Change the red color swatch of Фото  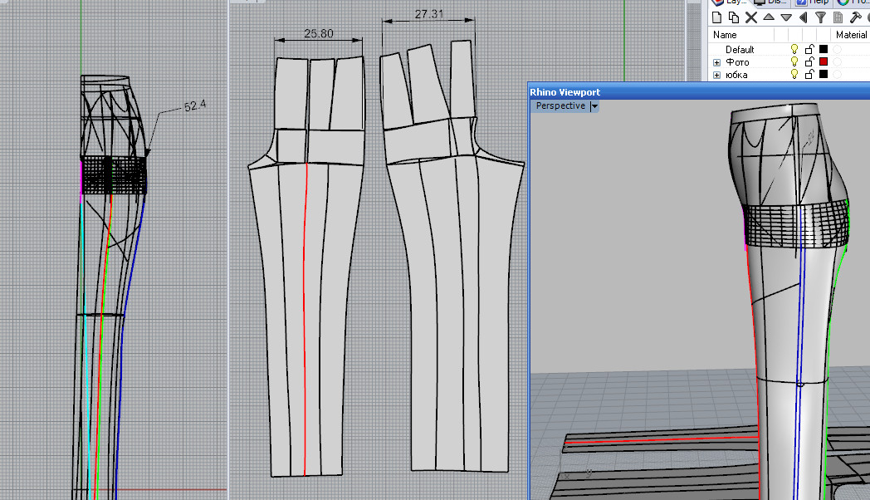[x=824, y=62]
